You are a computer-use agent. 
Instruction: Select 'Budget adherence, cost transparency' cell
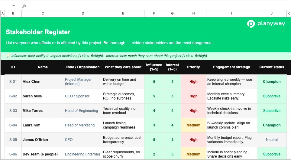tap(123, 139)
